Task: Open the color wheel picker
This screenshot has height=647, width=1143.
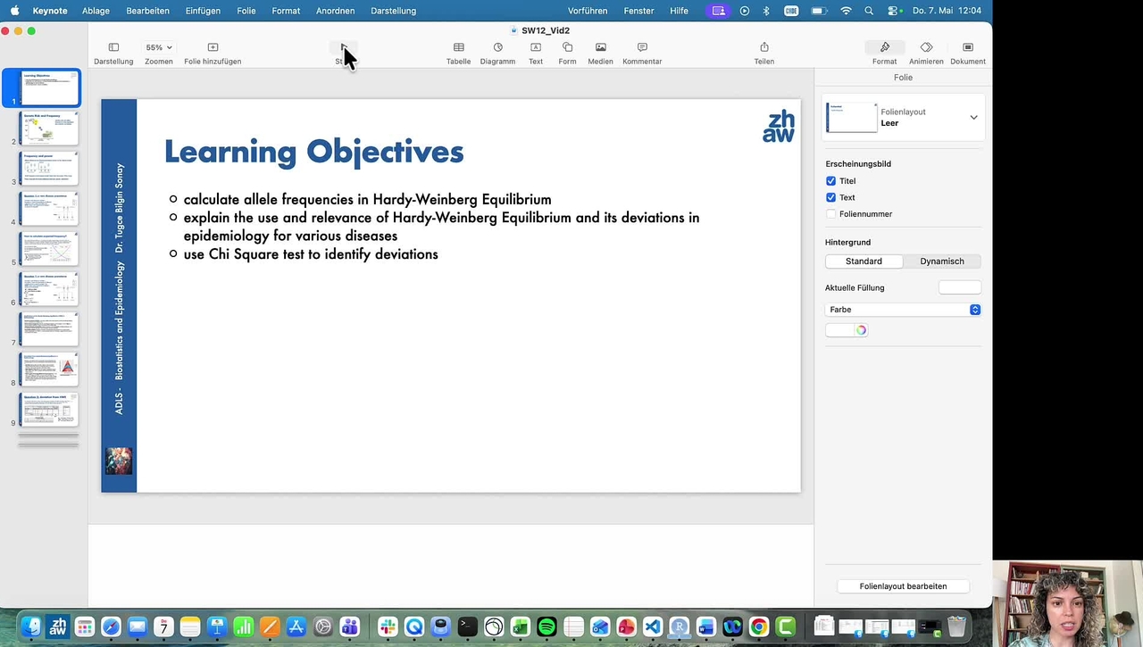Action: (861, 330)
